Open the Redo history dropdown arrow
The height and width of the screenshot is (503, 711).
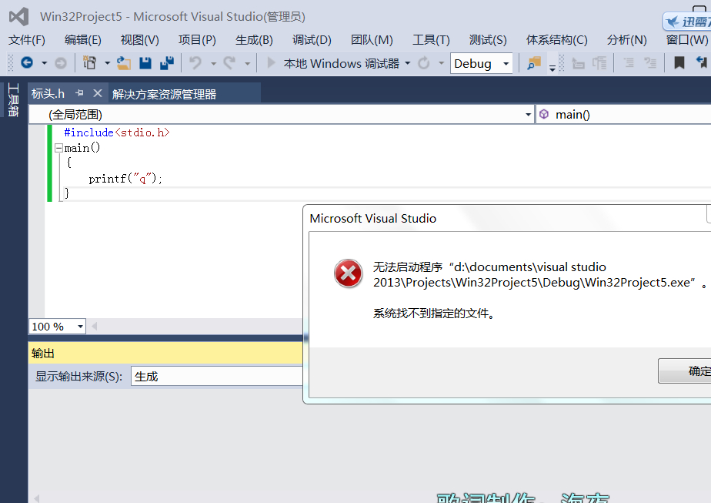point(247,64)
